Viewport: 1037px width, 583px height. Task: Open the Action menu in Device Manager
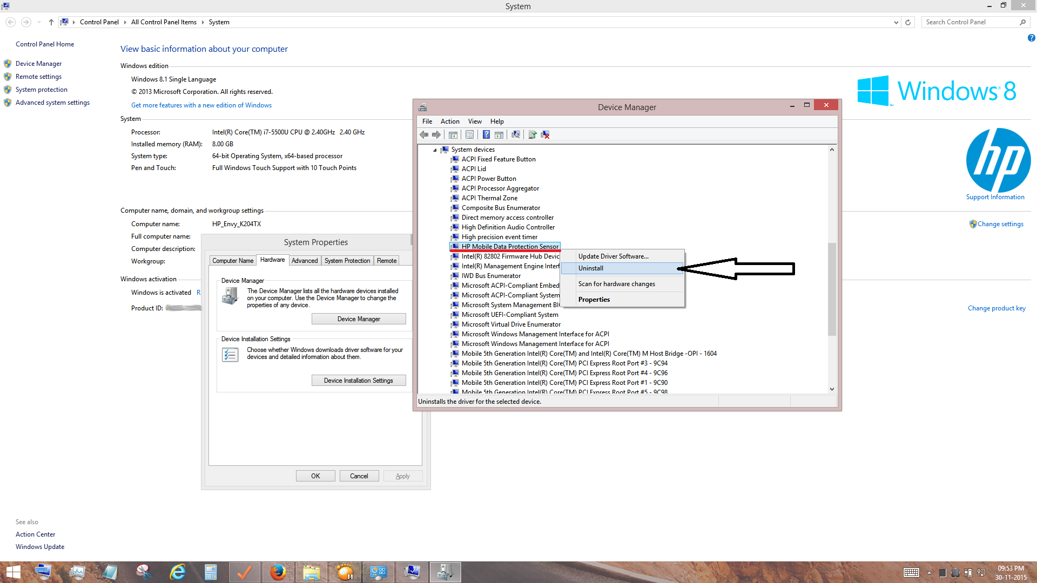coord(449,121)
